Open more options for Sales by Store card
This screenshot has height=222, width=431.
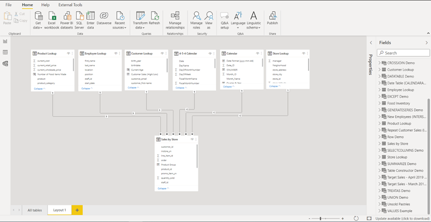pyautogui.click(x=196, y=139)
